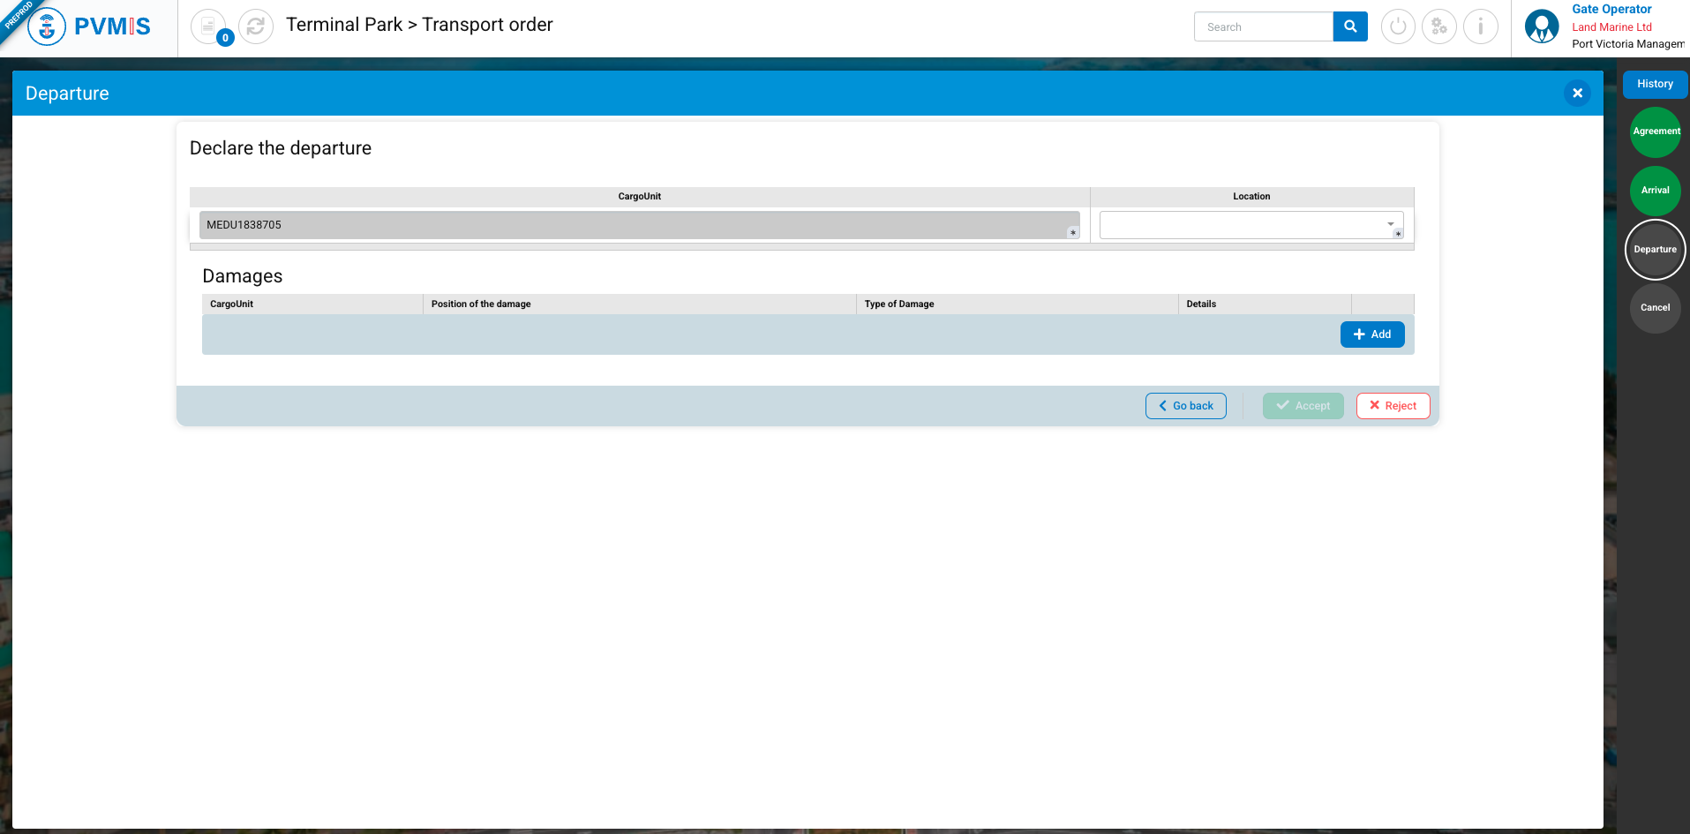
Task: Open the settings gears icon
Action: 1439,26
